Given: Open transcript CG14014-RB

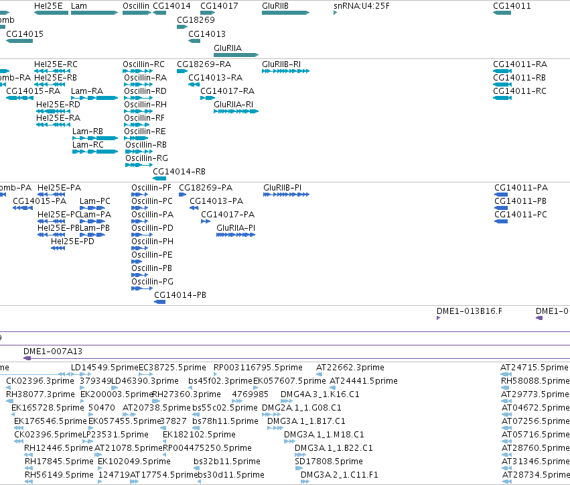Looking at the screenshot, I should pos(180,172).
